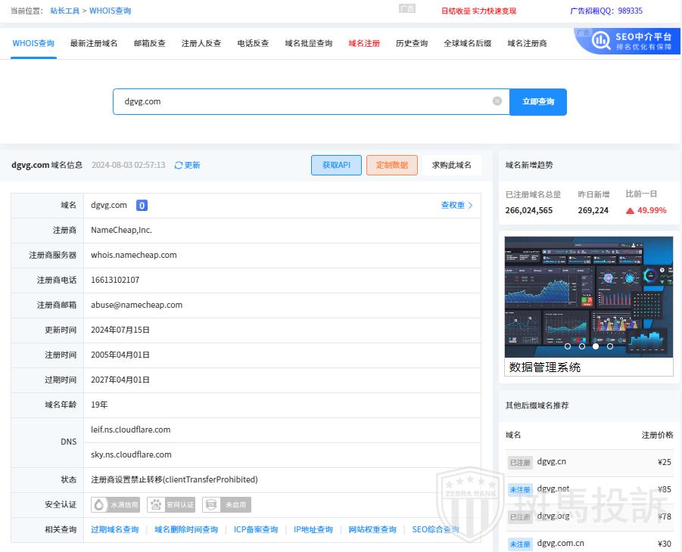Click the domain input field containing dgvg.com

tap(303, 101)
